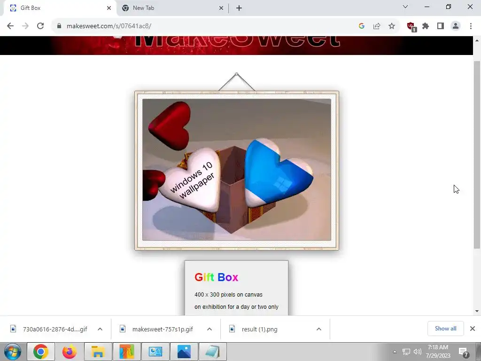
Task: Expand options for 730a0616-2876-4d....gif download
Action: click(x=100, y=329)
